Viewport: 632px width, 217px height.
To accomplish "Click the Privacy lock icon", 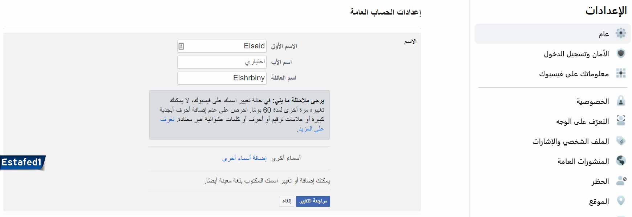I will [x=621, y=101].
